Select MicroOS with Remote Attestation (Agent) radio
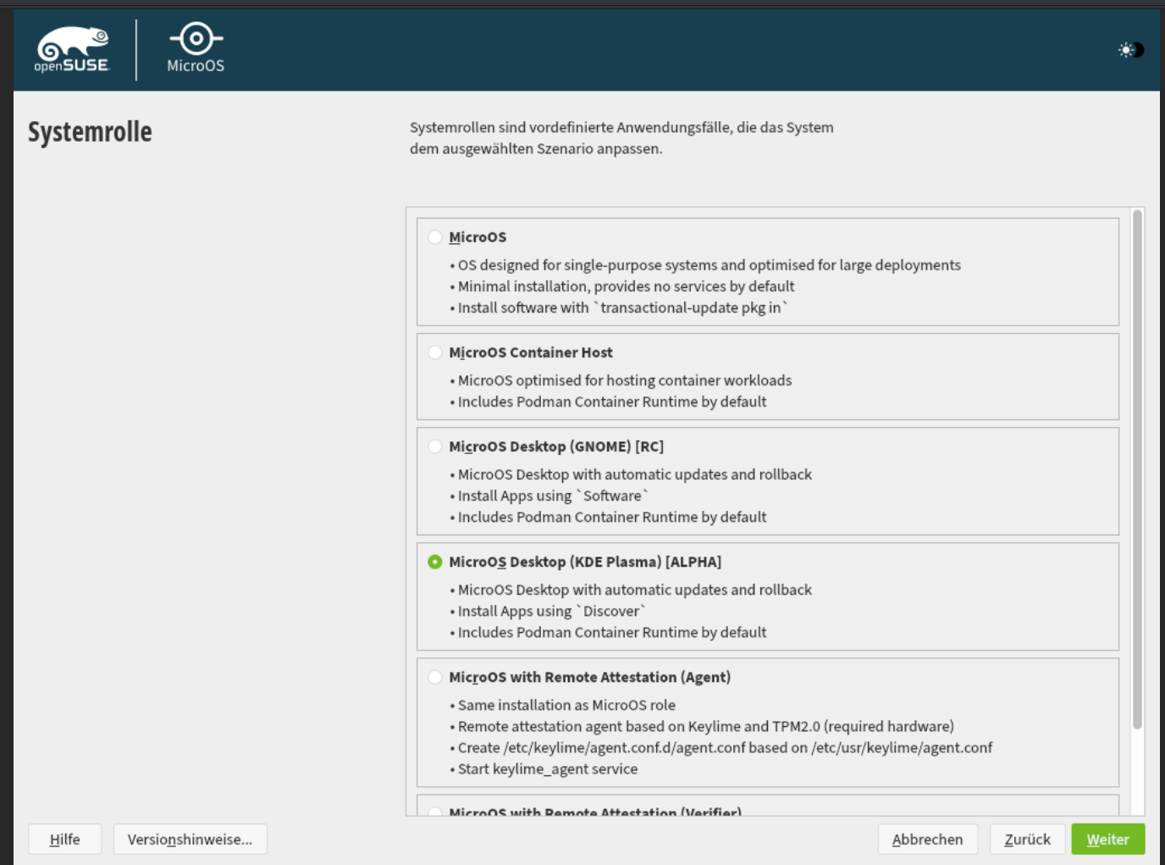The image size is (1165, 865). tap(435, 677)
